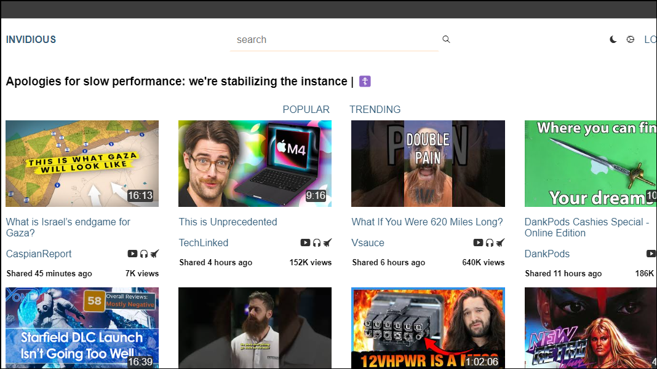Toggle dark mode with the moon icon
Image resolution: width=657 pixels, height=369 pixels.
[x=613, y=39]
